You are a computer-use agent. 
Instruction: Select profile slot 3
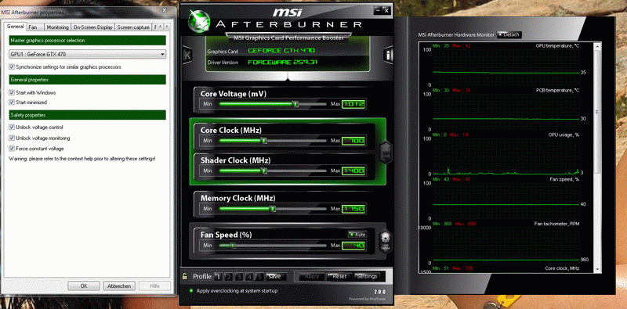[x=239, y=276]
